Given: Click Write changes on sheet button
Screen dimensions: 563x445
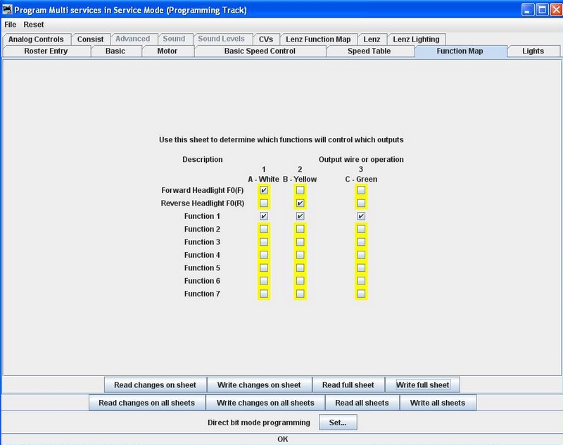Looking at the screenshot, I should (x=259, y=384).
